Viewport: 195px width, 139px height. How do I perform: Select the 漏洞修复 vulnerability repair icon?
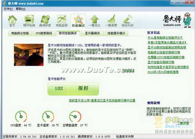pyautogui.click(x=45, y=21)
